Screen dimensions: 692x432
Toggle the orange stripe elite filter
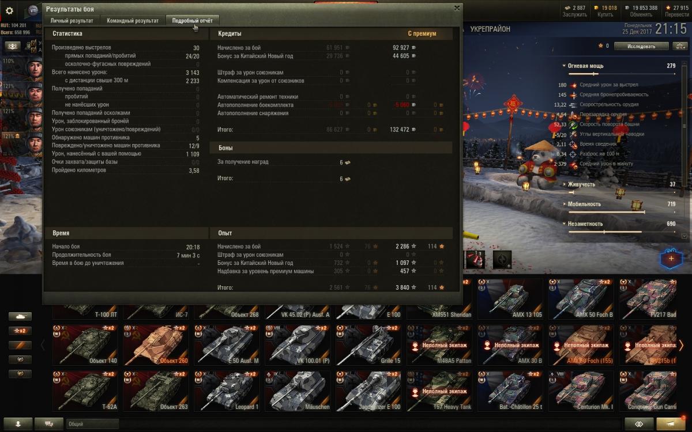pyautogui.click(x=20, y=345)
